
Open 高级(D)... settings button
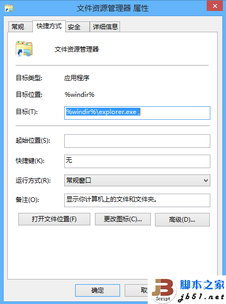182,220
